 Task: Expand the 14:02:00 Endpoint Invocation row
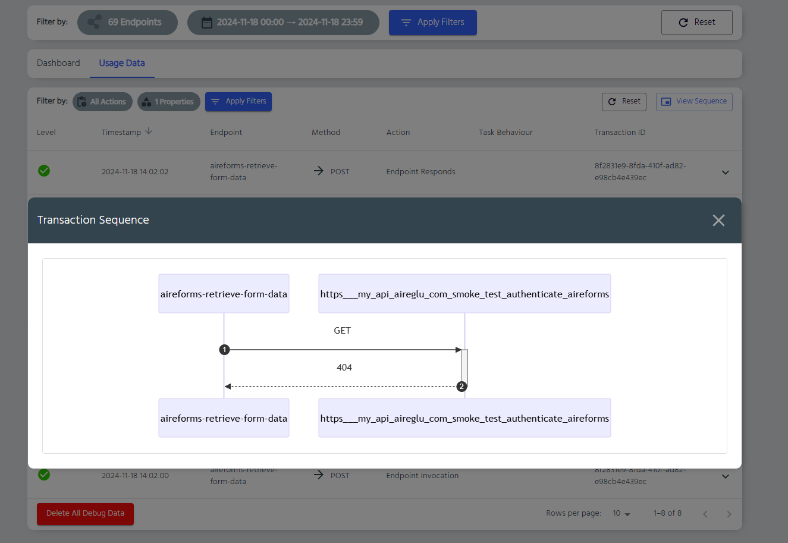pyautogui.click(x=726, y=476)
